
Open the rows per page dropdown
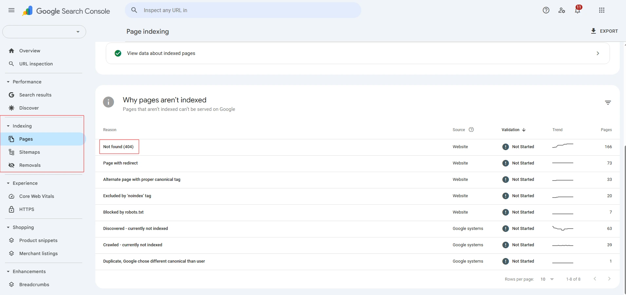point(547,279)
